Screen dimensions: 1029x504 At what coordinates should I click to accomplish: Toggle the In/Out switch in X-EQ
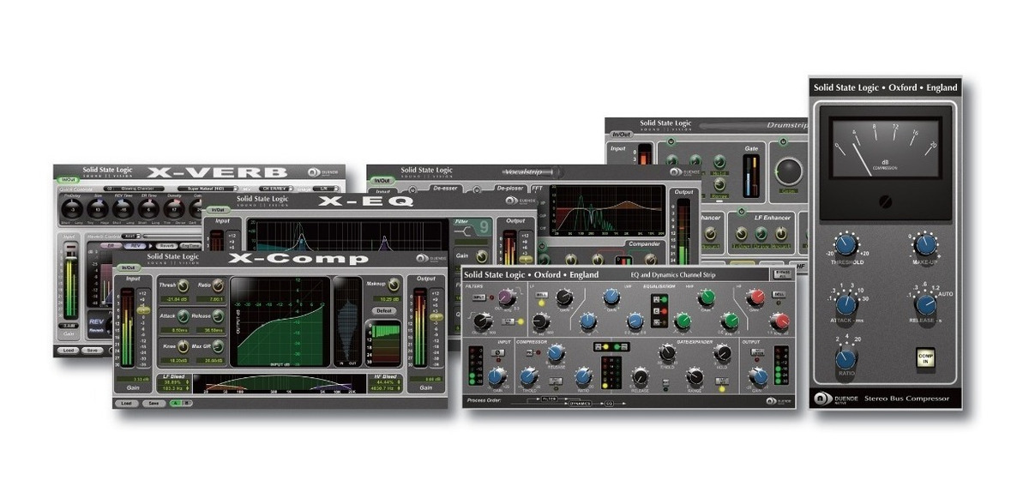[x=218, y=210]
